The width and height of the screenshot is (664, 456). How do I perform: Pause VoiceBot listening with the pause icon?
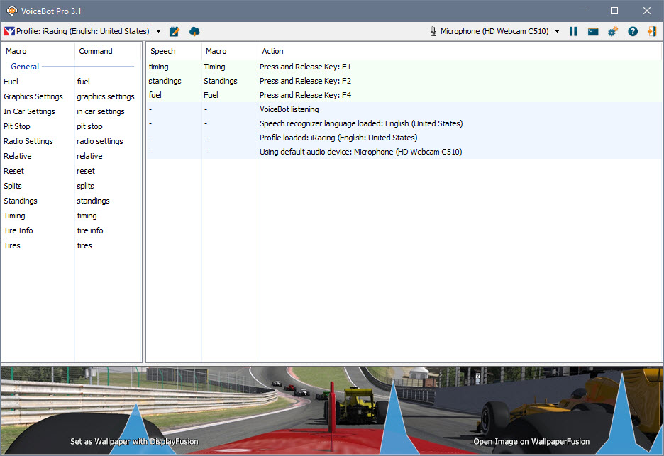(x=573, y=31)
